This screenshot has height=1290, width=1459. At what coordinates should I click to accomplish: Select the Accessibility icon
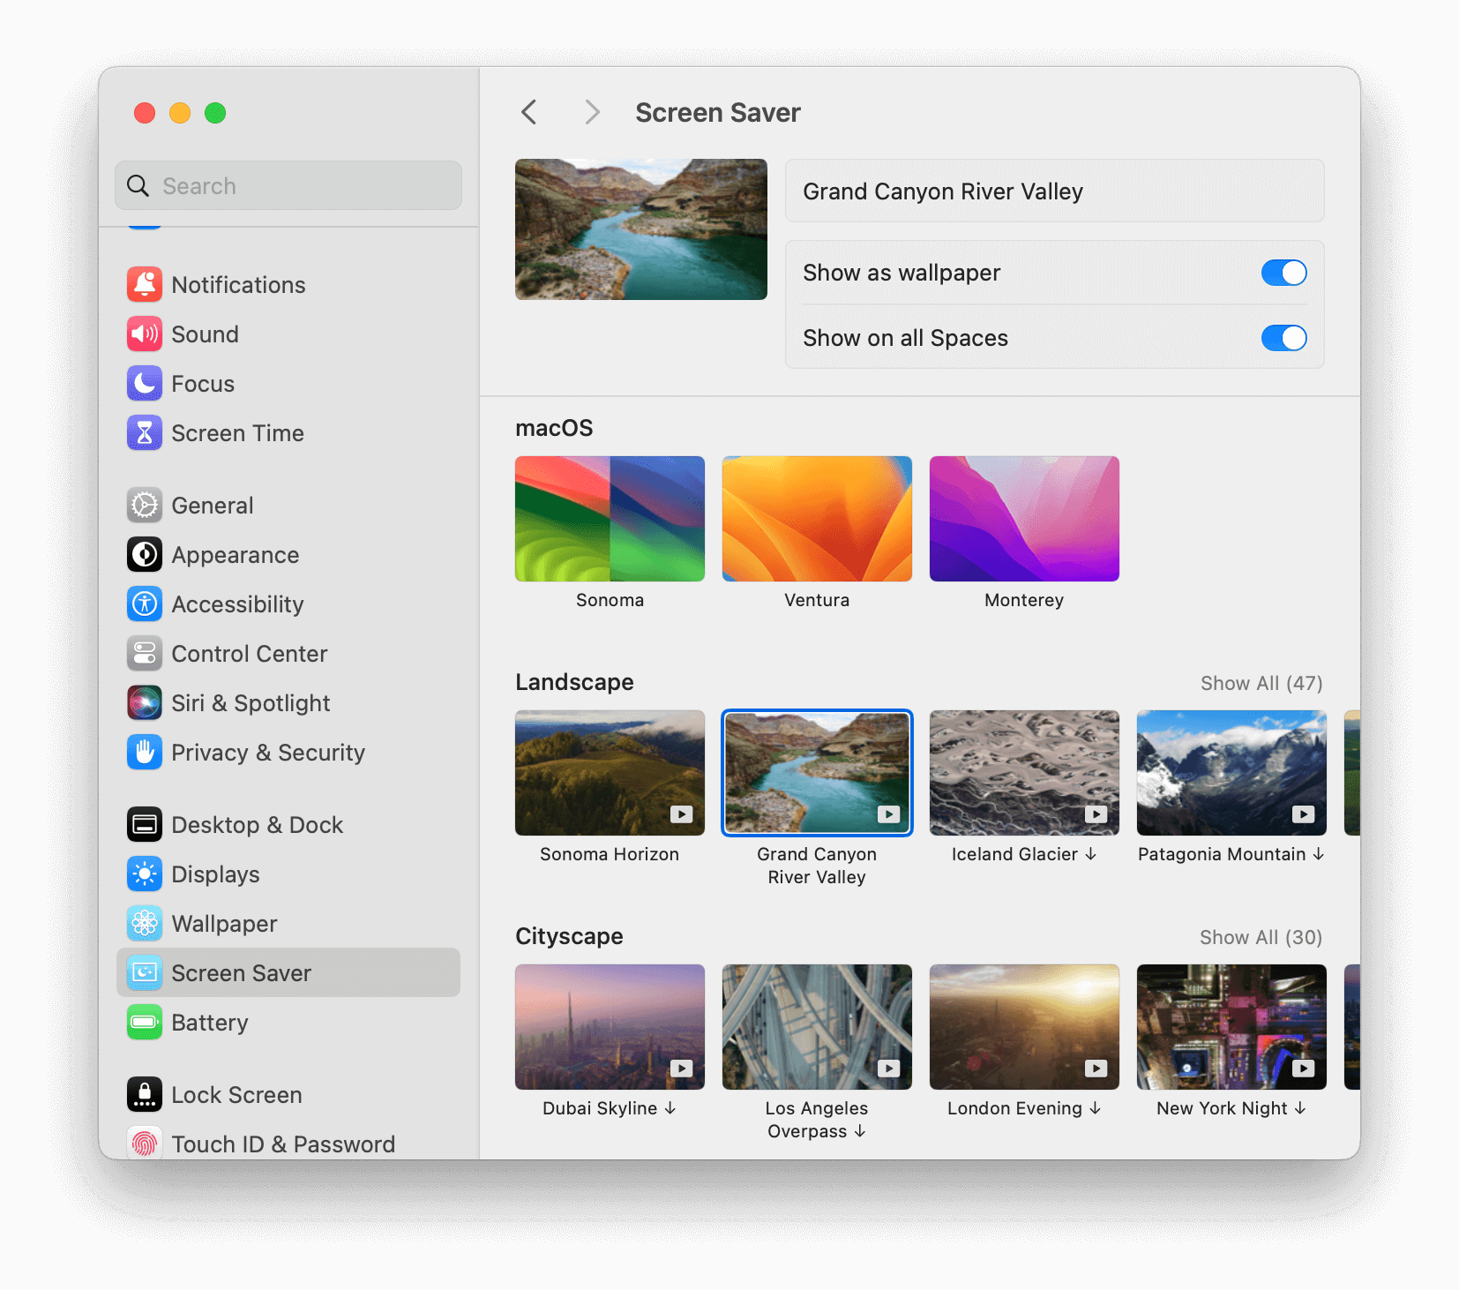tap(145, 604)
